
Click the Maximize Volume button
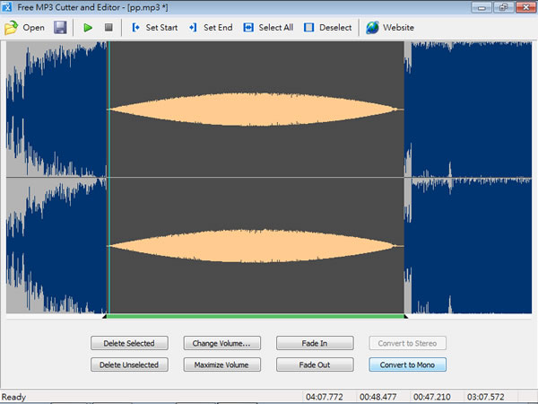coord(221,364)
